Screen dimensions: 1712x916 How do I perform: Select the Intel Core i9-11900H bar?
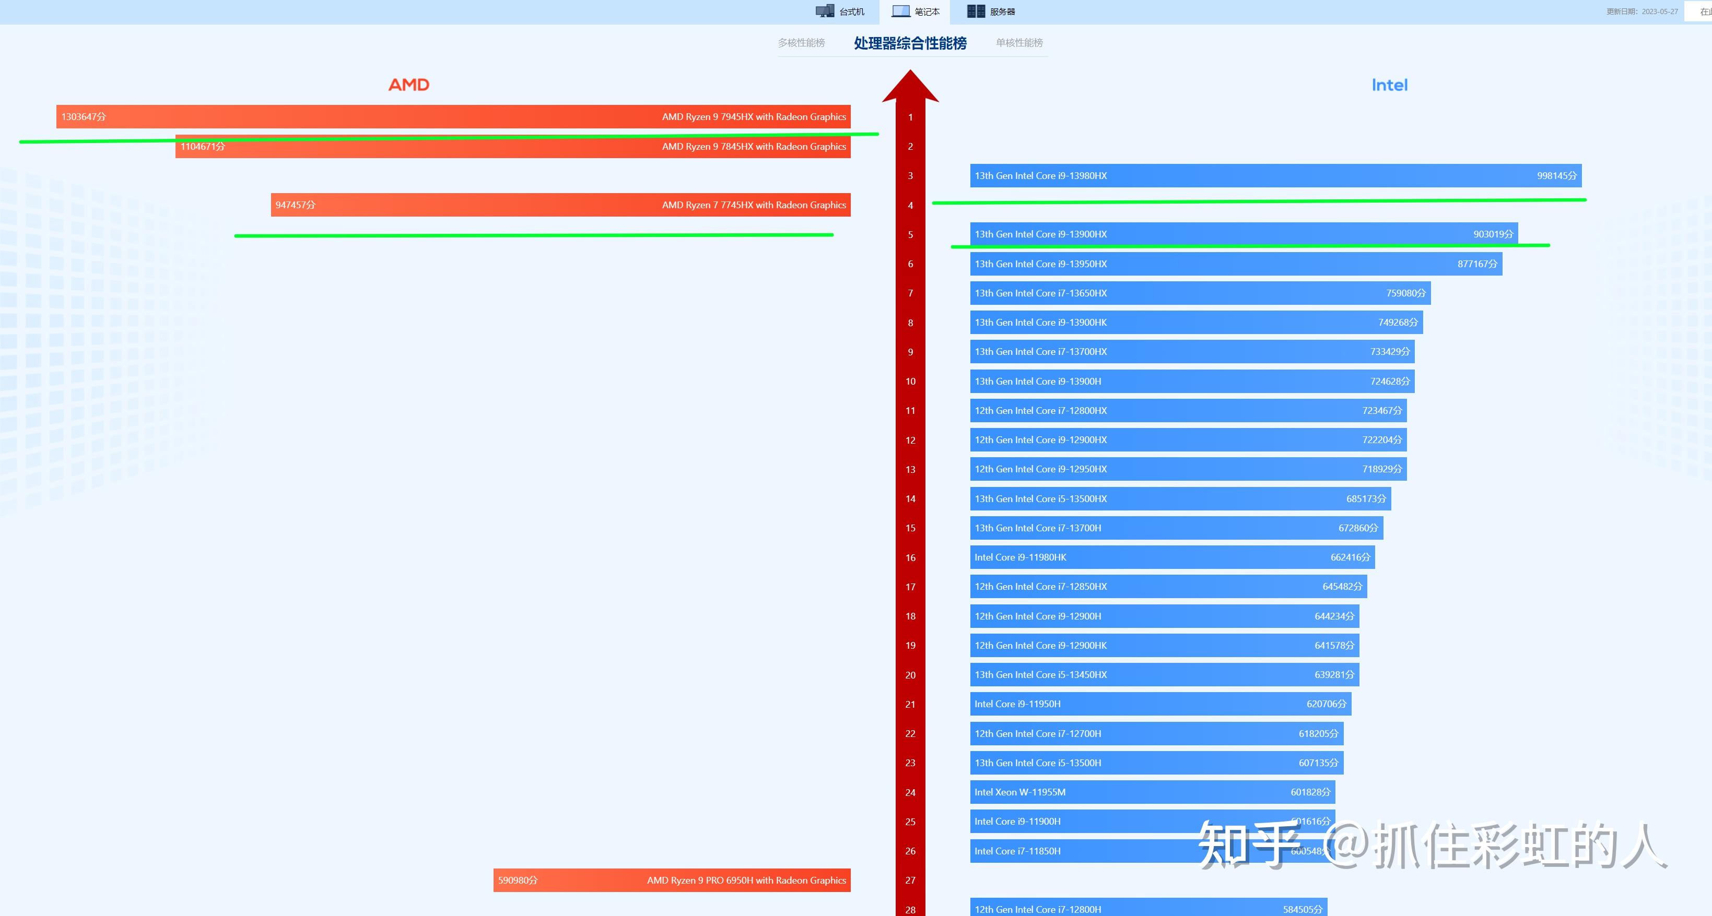[1153, 822]
